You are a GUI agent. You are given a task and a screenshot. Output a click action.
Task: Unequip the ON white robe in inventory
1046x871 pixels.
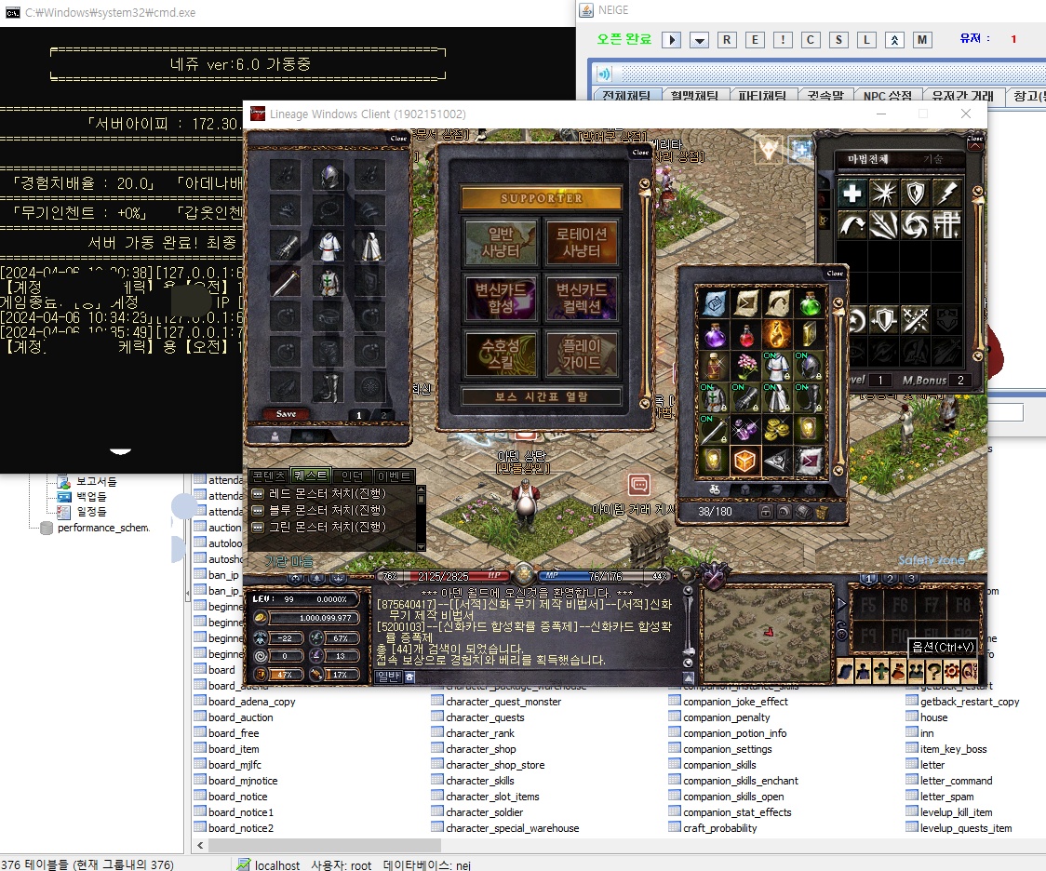tap(777, 366)
